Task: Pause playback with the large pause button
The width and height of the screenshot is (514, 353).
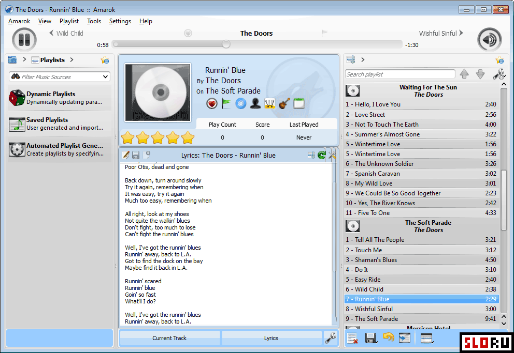Action: point(24,40)
